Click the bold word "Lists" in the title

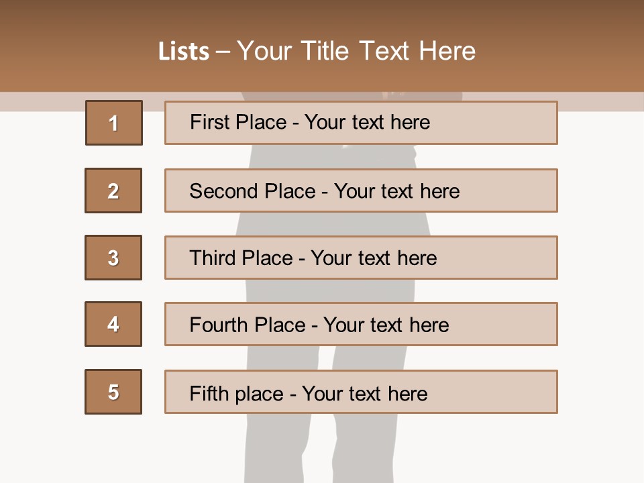pyautogui.click(x=183, y=52)
